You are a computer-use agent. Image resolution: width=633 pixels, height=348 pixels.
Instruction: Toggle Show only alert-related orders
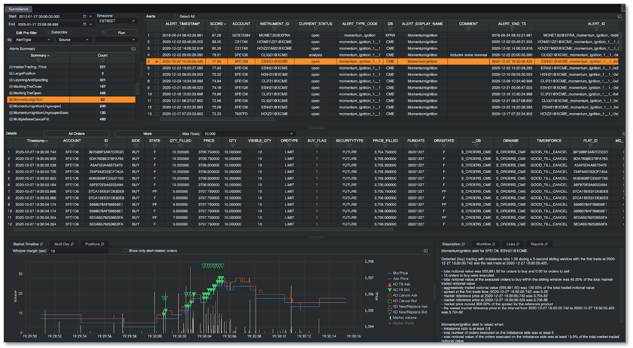tap(125, 251)
